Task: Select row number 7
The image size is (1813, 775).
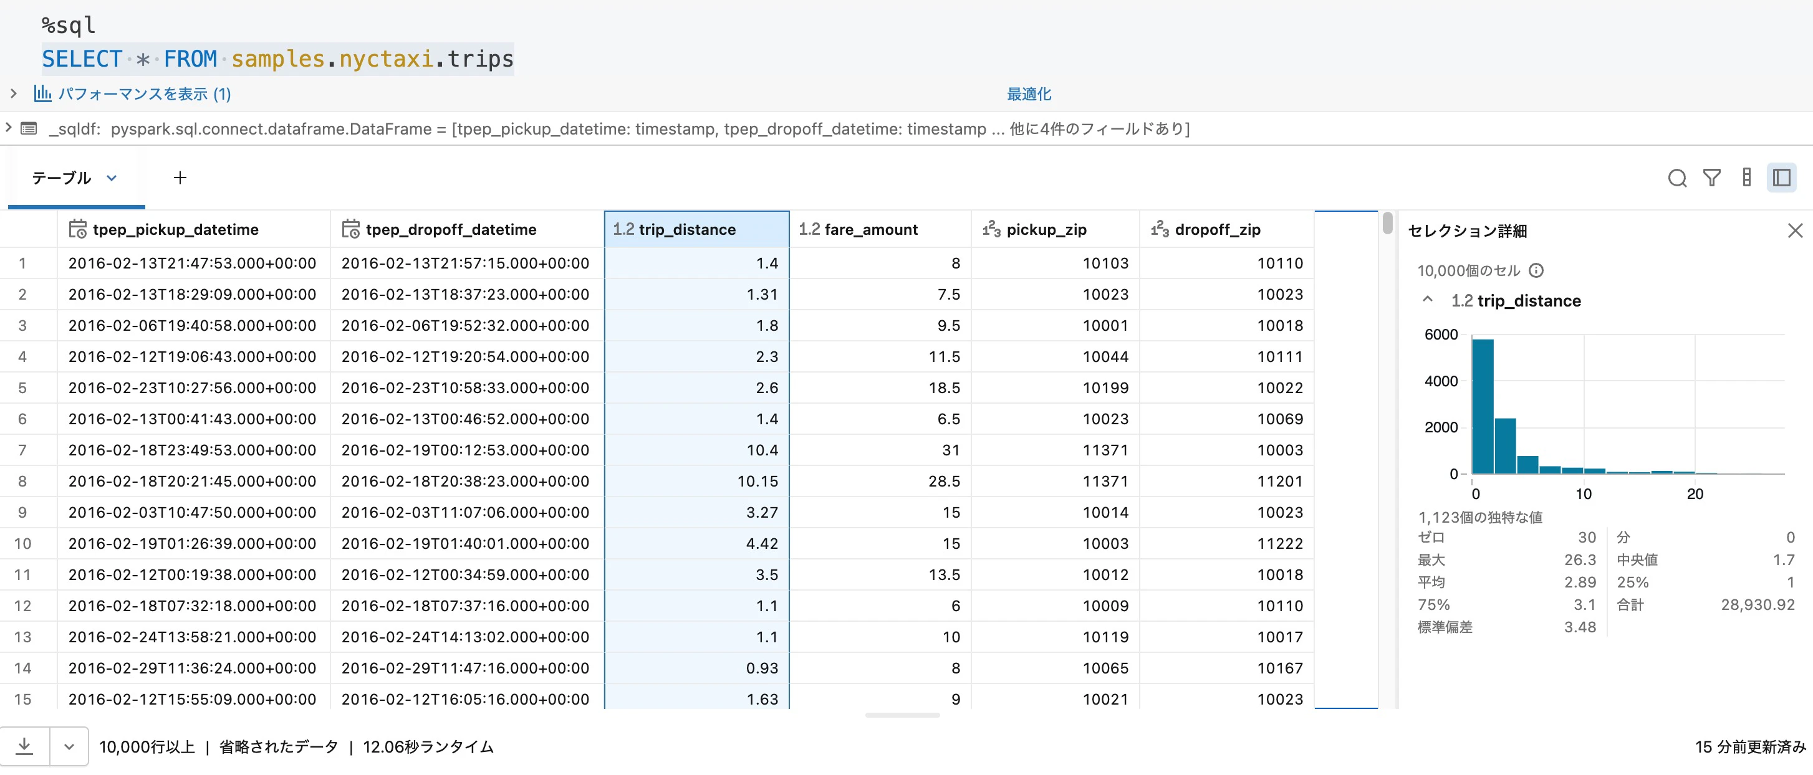Action: [22, 450]
